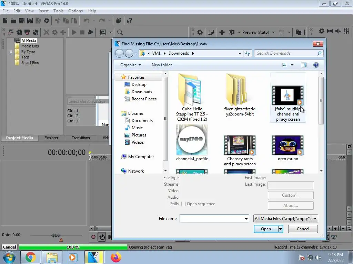Open Google Chrome from the taskbar

pos(31,257)
